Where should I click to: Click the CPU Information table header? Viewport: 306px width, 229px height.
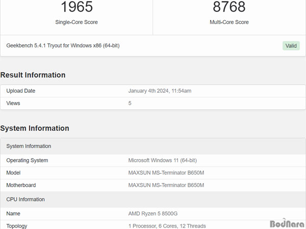[x=153, y=199]
